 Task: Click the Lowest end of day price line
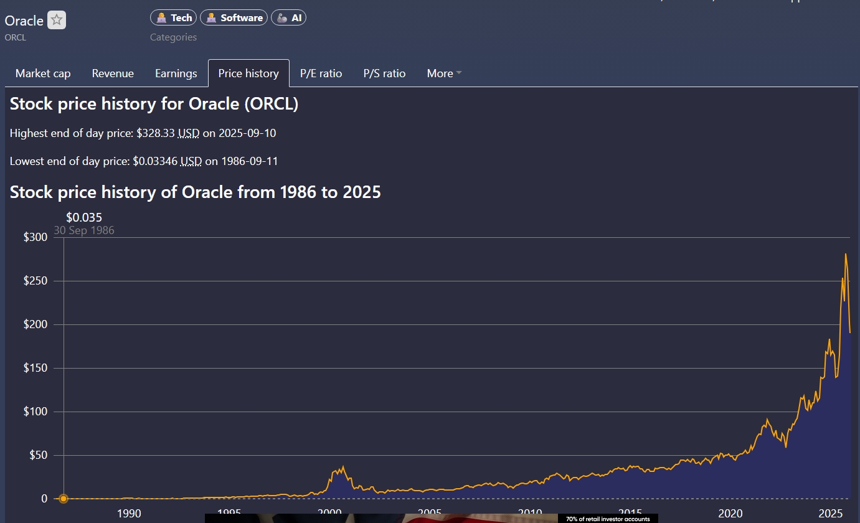144,161
